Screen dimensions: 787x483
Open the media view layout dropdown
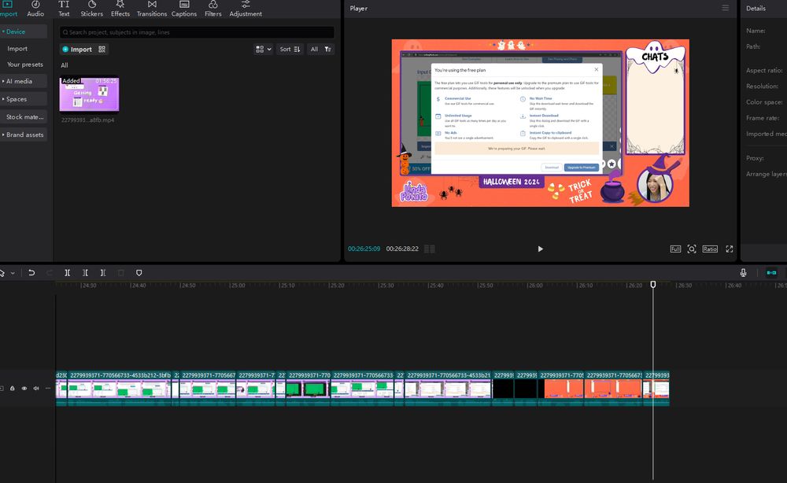click(262, 49)
